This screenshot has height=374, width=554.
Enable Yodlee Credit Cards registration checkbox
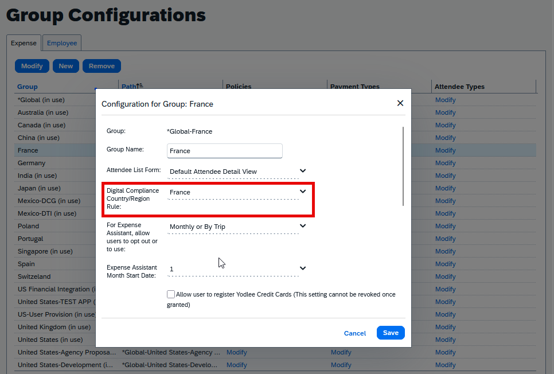pyautogui.click(x=171, y=294)
